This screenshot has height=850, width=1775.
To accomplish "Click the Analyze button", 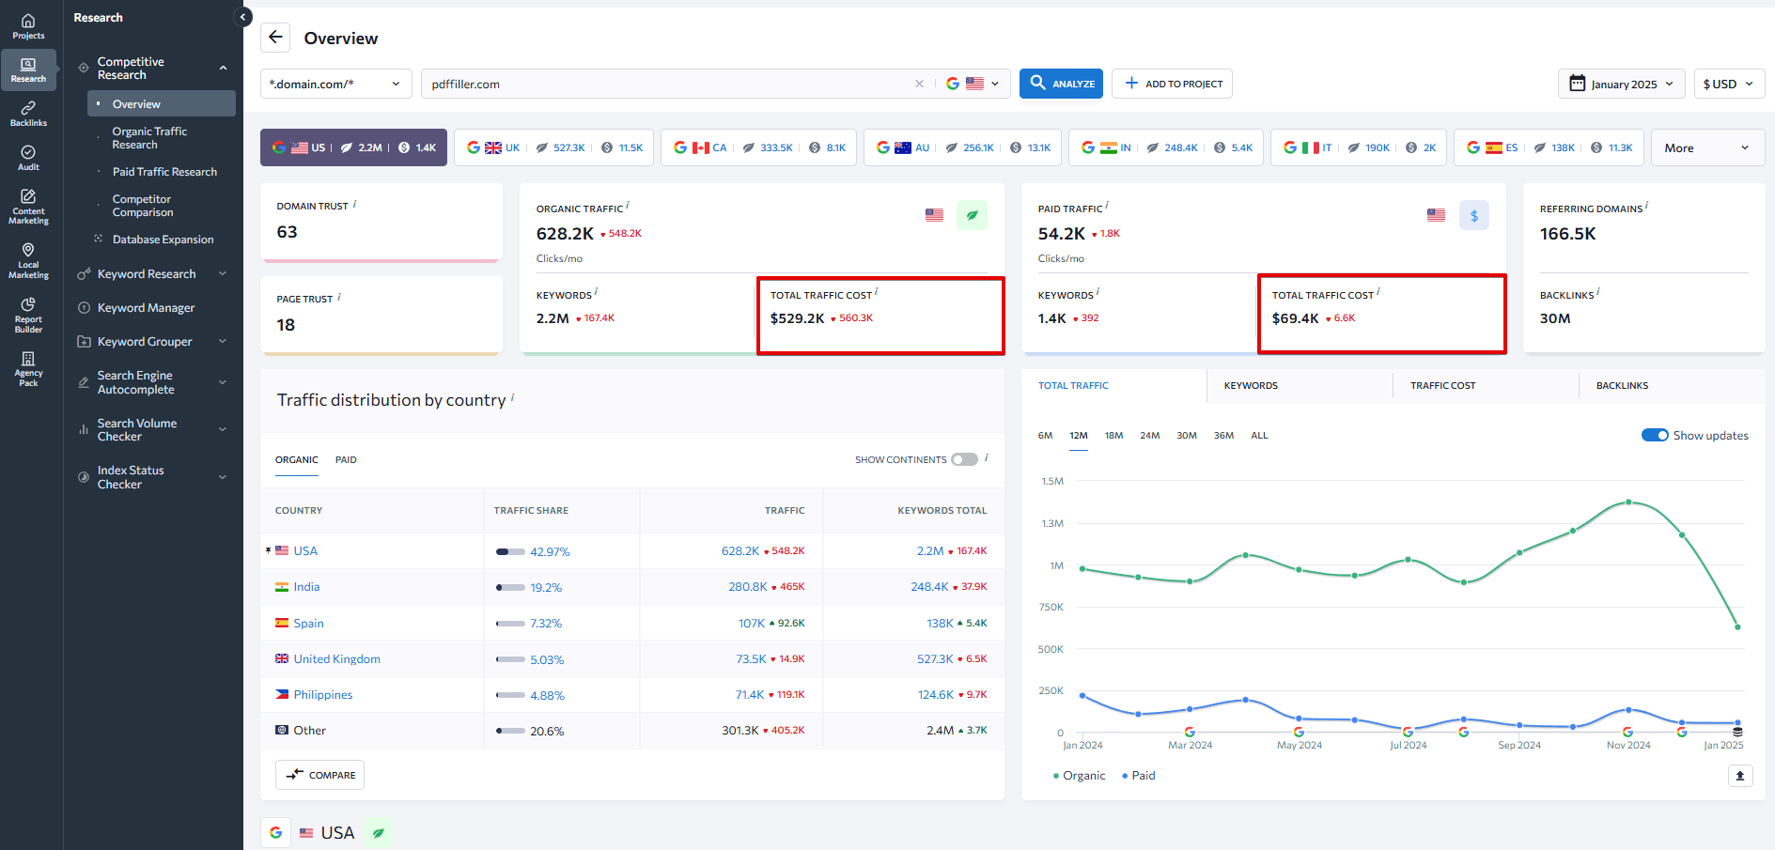I will point(1061,84).
